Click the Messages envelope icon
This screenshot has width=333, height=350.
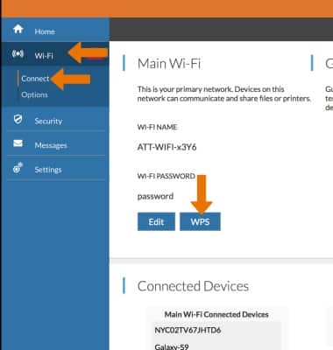[x=18, y=143]
